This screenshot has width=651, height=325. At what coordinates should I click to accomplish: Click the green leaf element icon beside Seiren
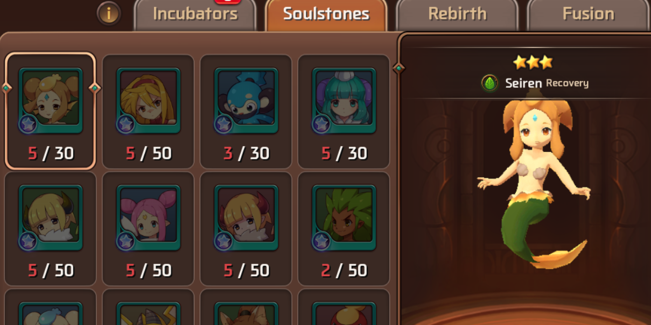490,83
